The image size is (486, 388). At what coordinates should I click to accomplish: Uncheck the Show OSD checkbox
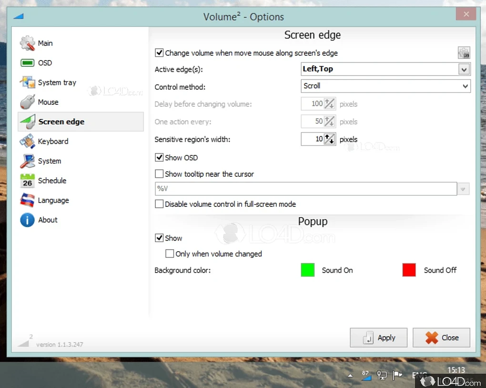[x=160, y=157]
